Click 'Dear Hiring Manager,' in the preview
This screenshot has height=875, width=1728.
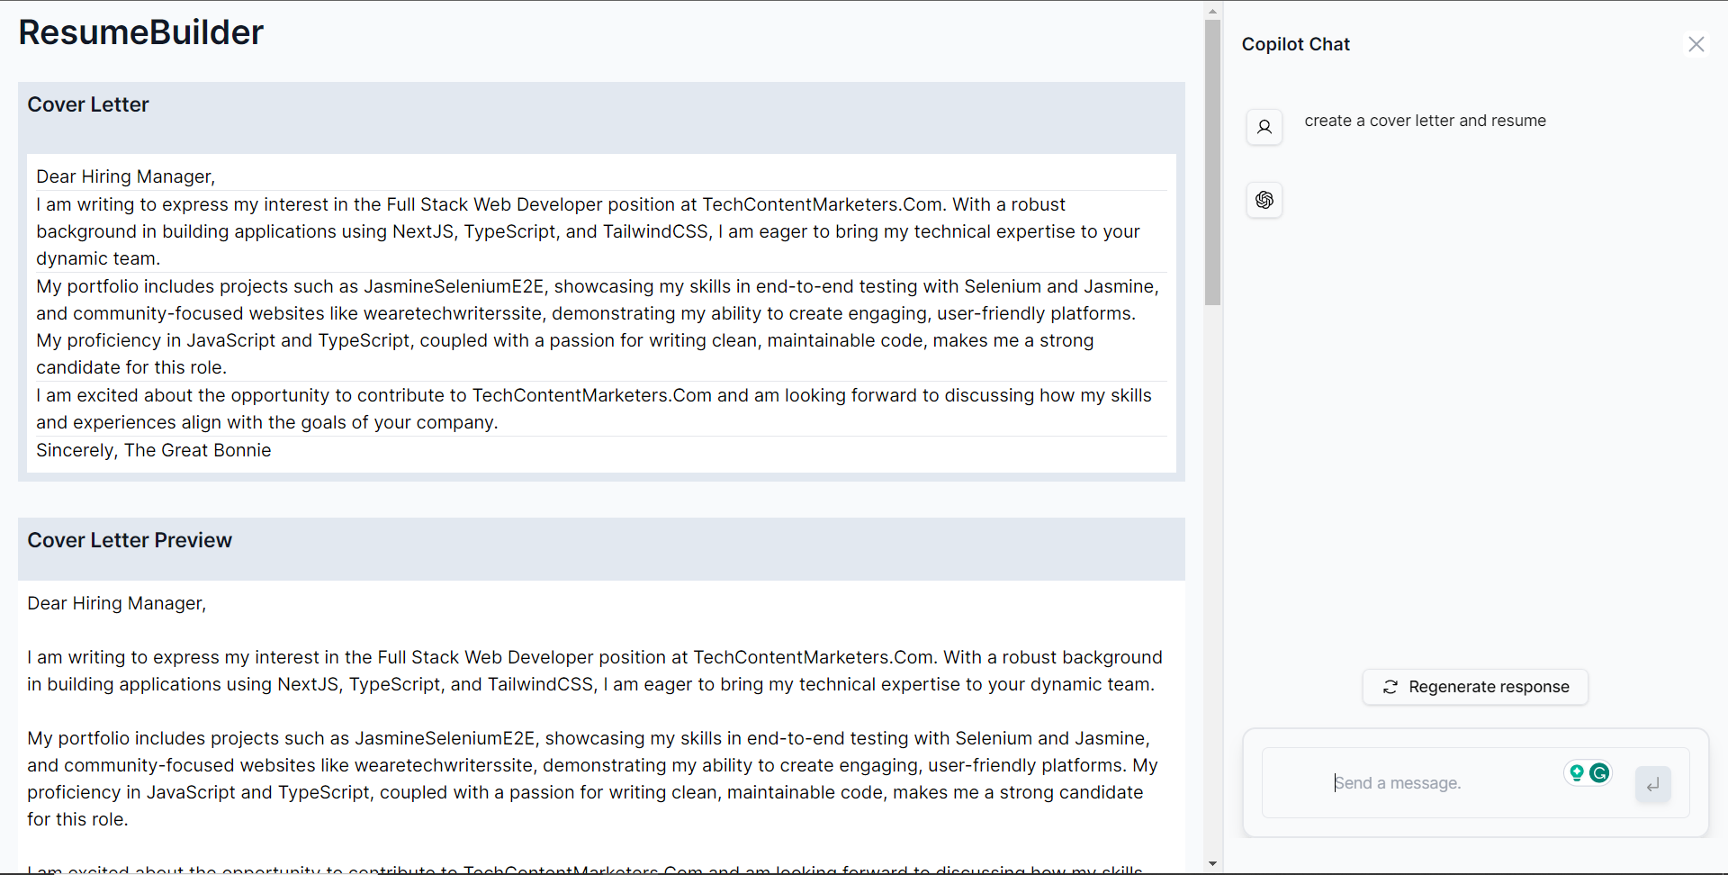[x=117, y=603]
